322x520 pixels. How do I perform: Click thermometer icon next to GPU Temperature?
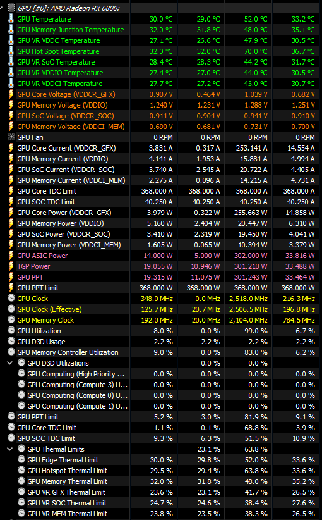point(11,19)
